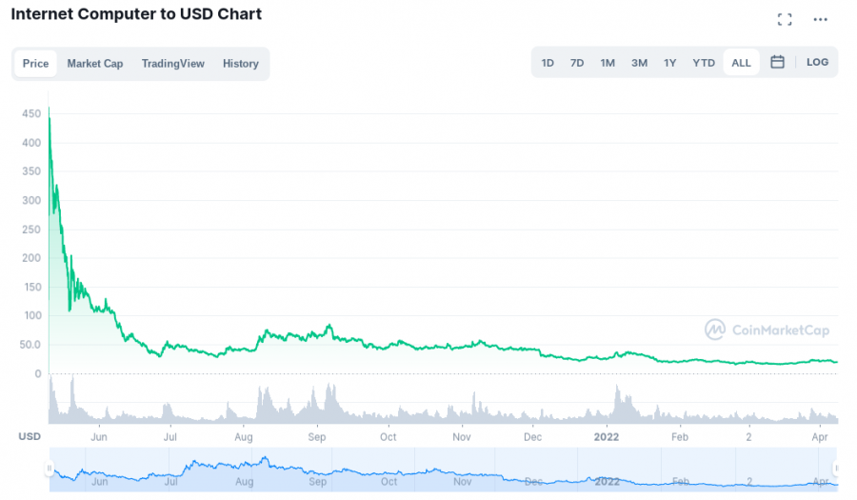
Task: Open the TradingView tab
Action: 173,64
